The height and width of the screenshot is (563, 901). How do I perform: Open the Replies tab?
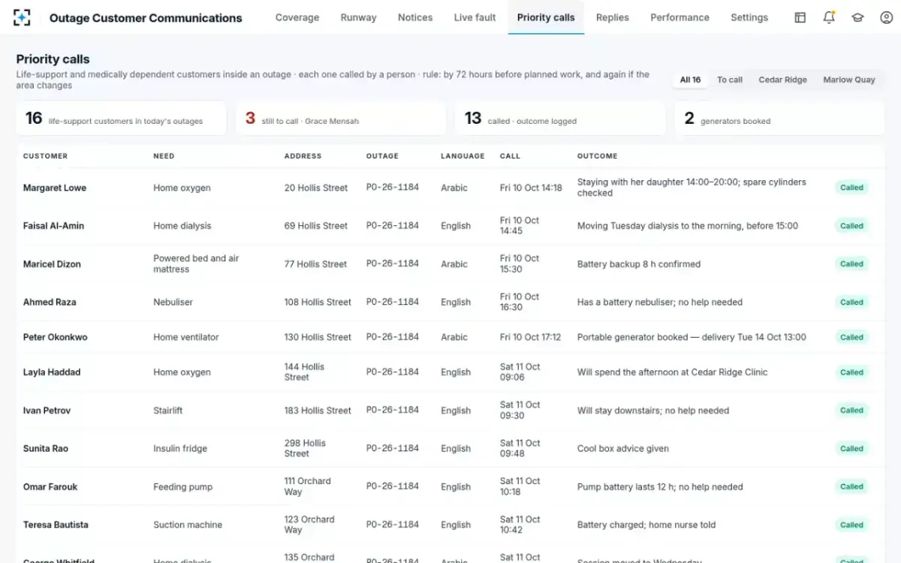click(613, 17)
